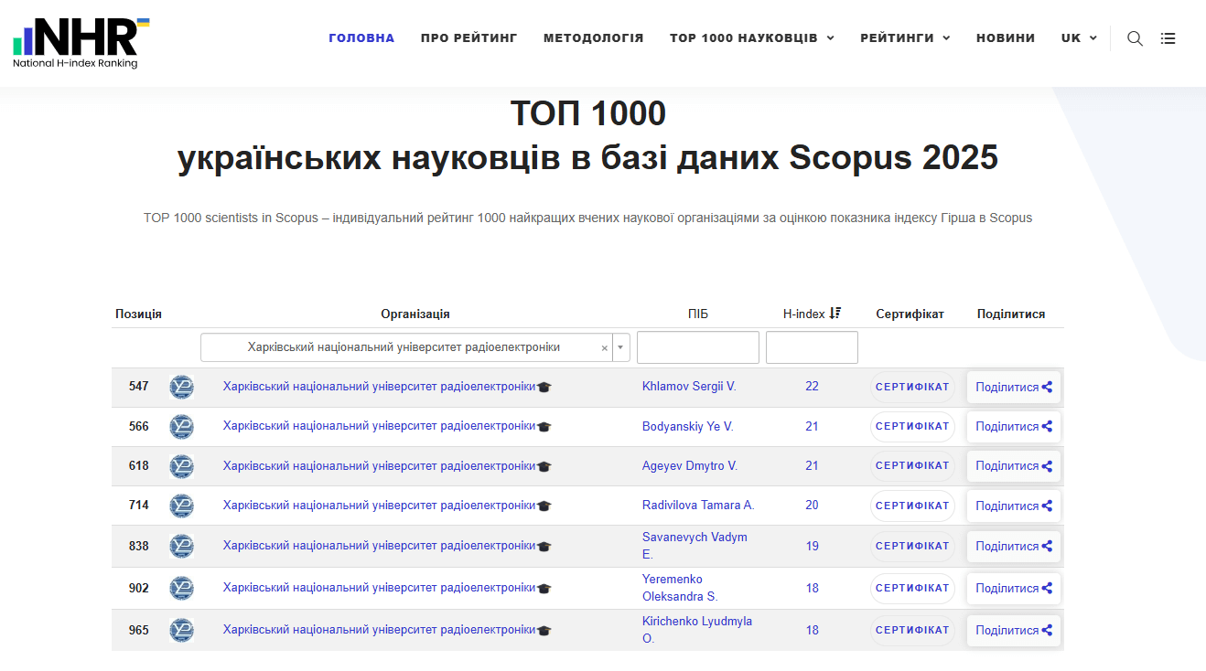This screenshot has height=671, width=1206.
Task: Click the NHR logo in the header
Action: pyautogui.click(x=81, y=42)
